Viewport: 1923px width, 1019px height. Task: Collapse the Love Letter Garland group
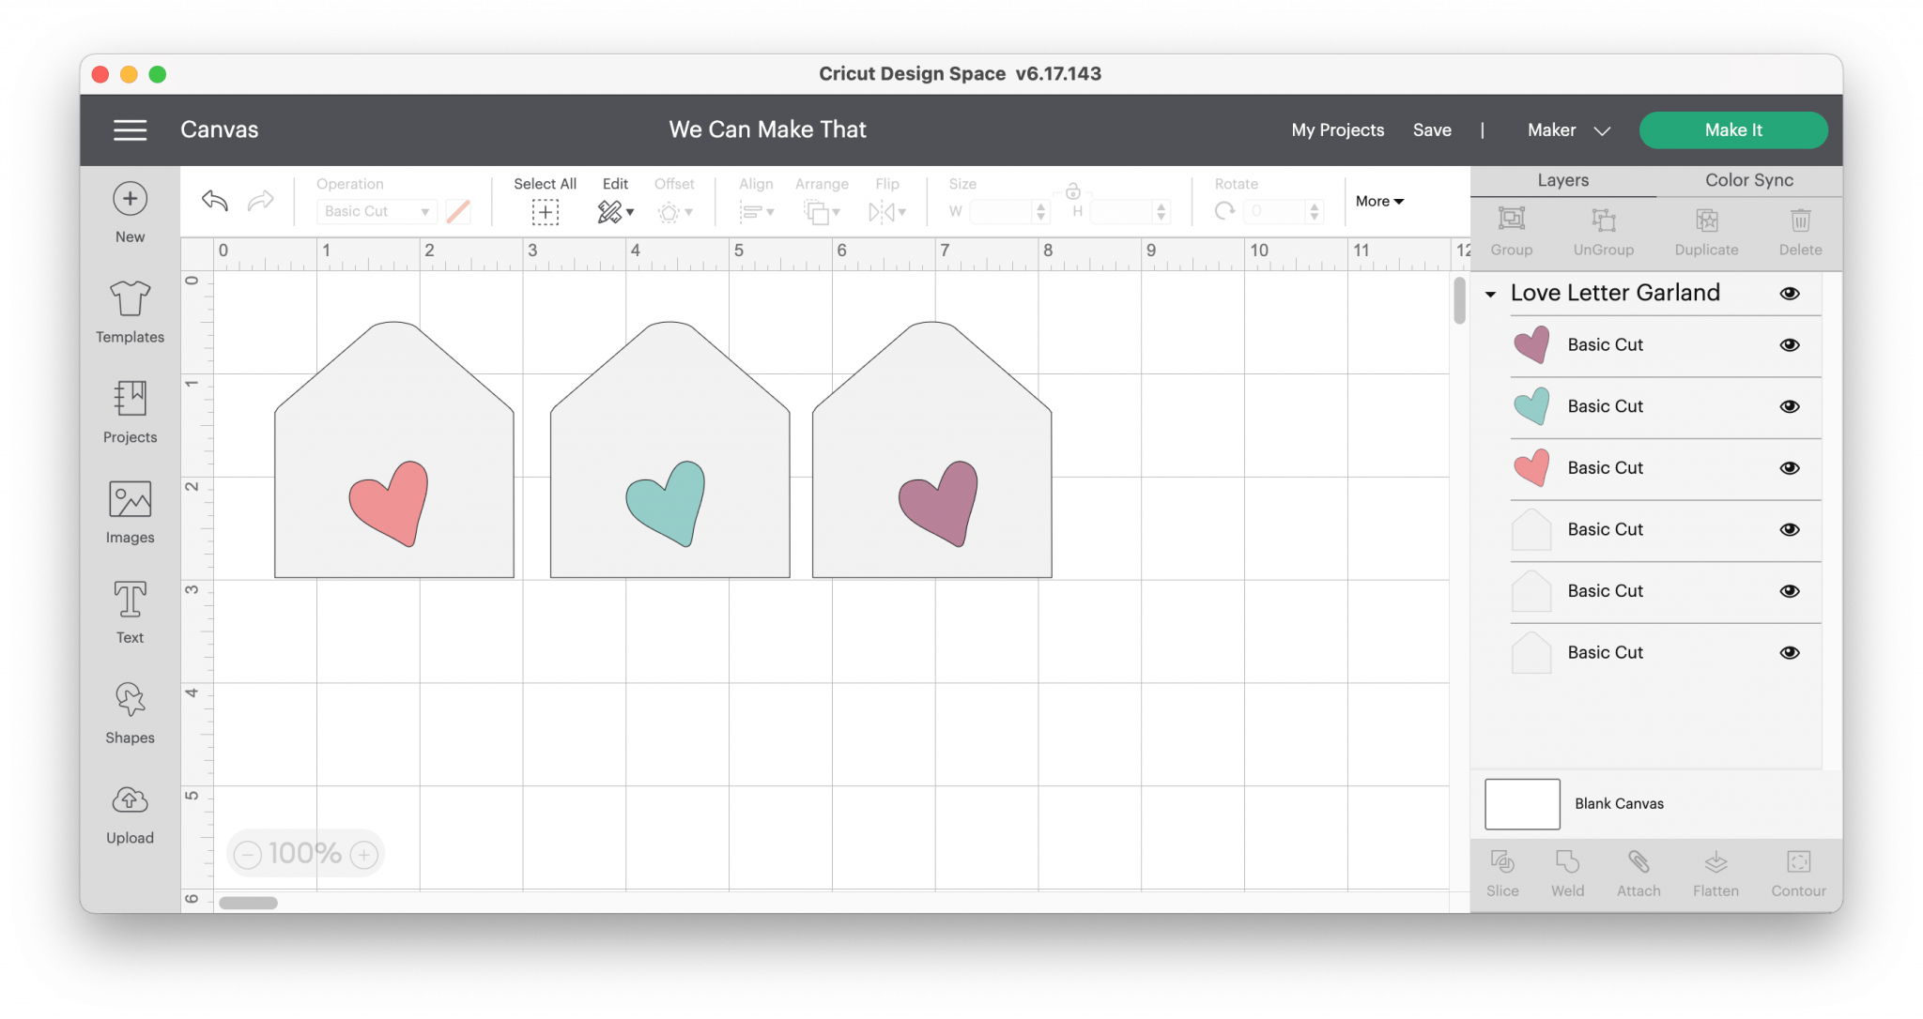[1490, 295]
